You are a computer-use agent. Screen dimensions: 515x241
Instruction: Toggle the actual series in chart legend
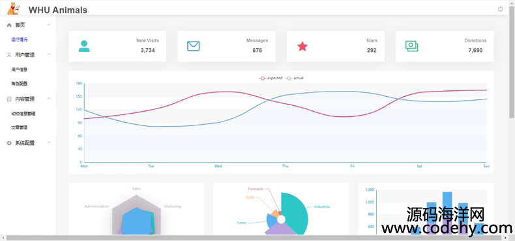(x=295, y=78)
